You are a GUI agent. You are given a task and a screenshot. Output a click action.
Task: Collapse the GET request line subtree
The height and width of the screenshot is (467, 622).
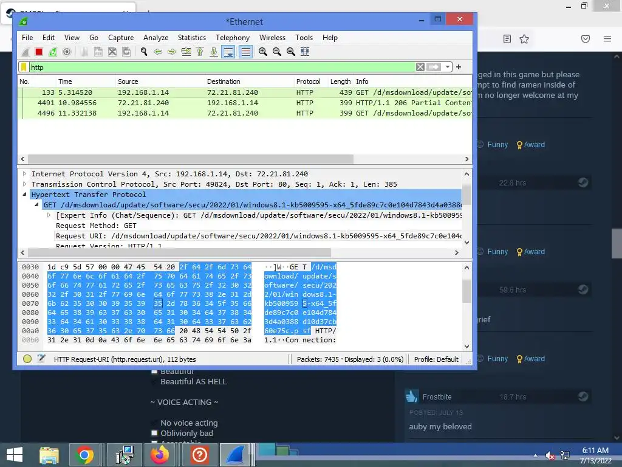[x=37, y=205]
